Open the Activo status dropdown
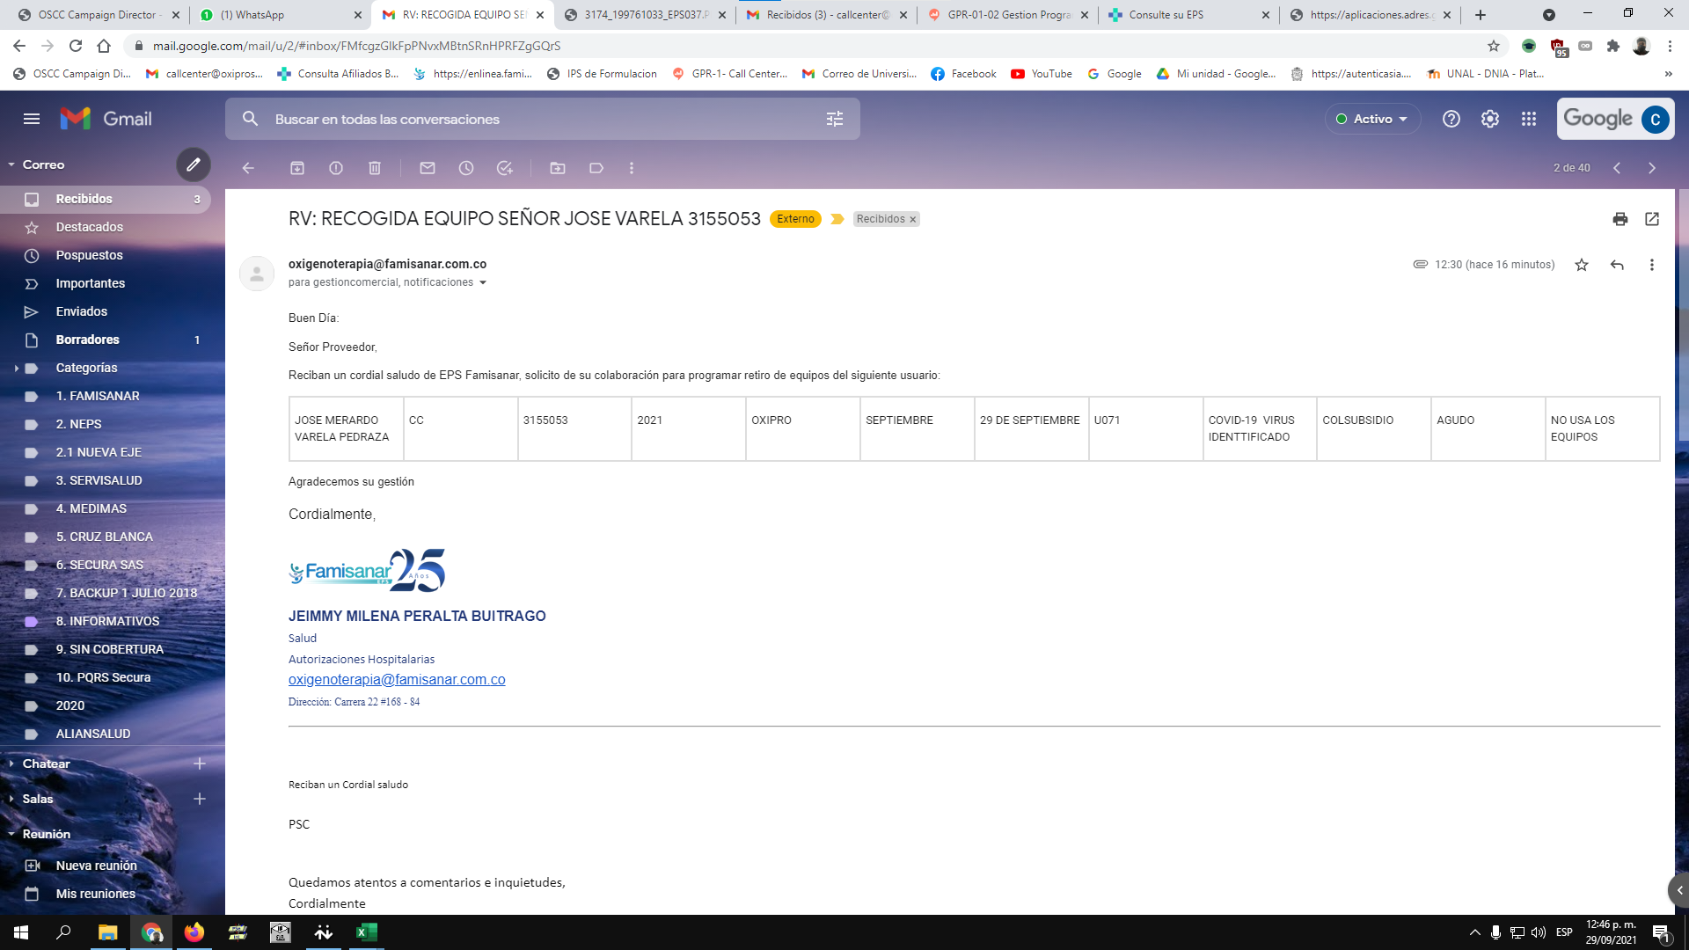Viewport: 1689px width, 950px height. tap(1372, 119)
